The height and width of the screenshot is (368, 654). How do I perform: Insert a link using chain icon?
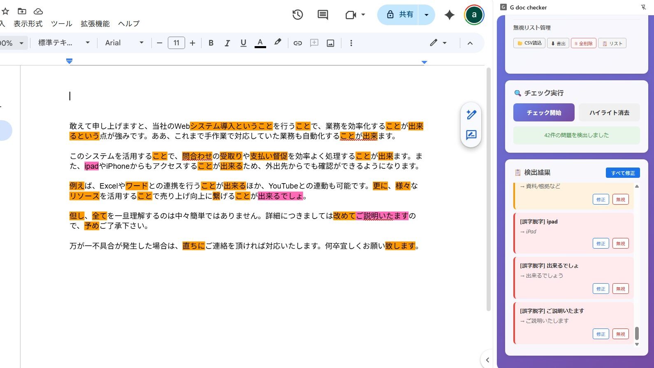[298, 43]
